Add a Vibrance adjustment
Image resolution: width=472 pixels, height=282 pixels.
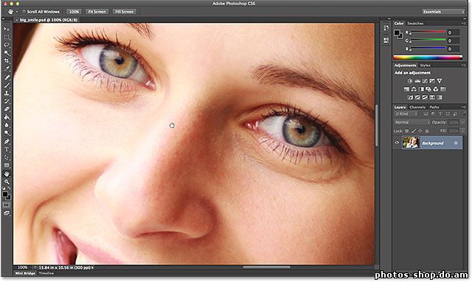440,81
